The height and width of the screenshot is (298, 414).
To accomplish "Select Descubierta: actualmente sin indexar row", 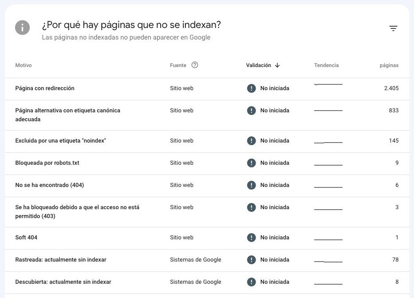I will click(63, 282).
